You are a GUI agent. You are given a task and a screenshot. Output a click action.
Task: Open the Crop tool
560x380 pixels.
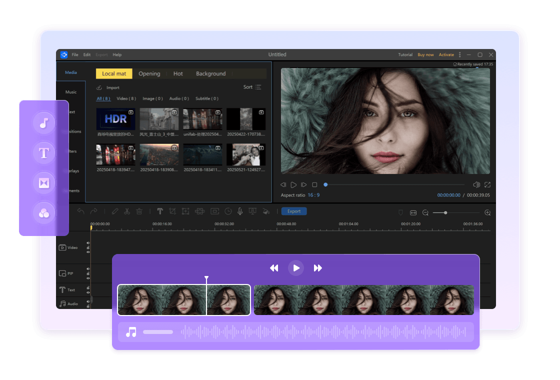(x=173, y=211)
